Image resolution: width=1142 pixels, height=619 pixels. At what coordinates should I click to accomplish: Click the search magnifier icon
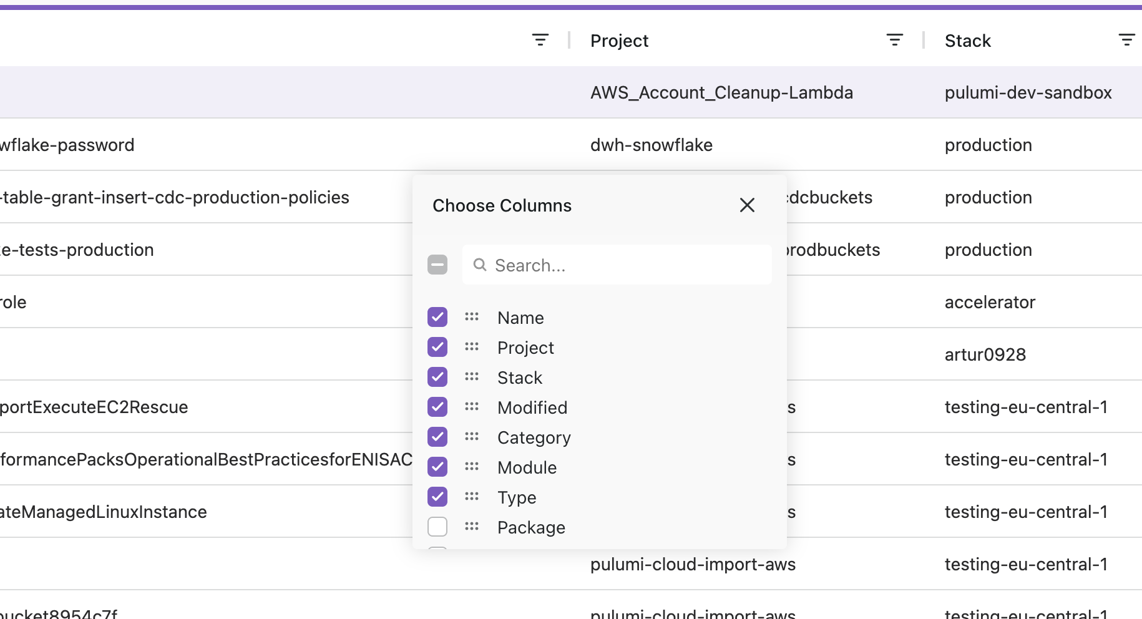coord(480,265)
